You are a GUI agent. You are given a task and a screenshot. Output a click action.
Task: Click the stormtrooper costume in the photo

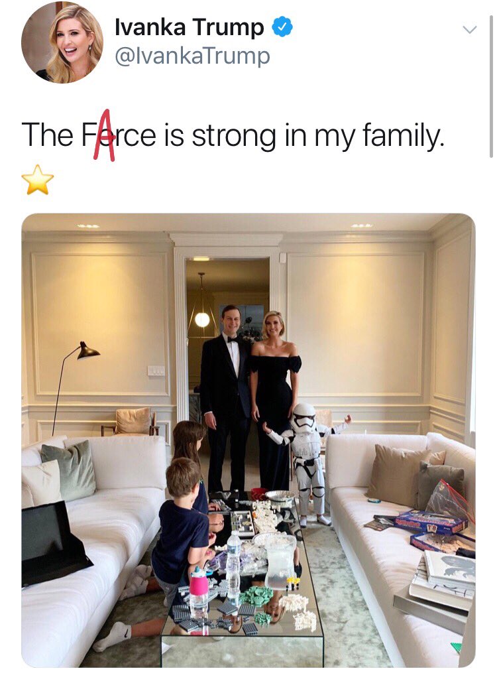click(x=307, y=462)
